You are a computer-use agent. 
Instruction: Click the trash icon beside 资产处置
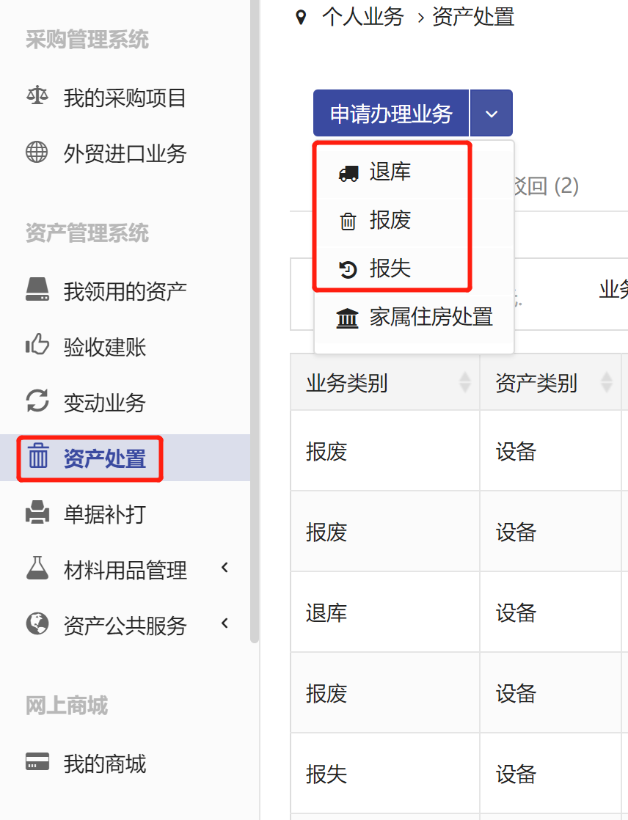point(37,457)
